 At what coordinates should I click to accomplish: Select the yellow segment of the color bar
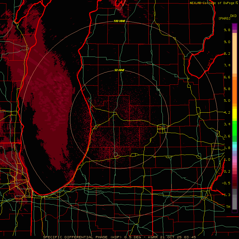pyautogui.click(x=234, y=114)
